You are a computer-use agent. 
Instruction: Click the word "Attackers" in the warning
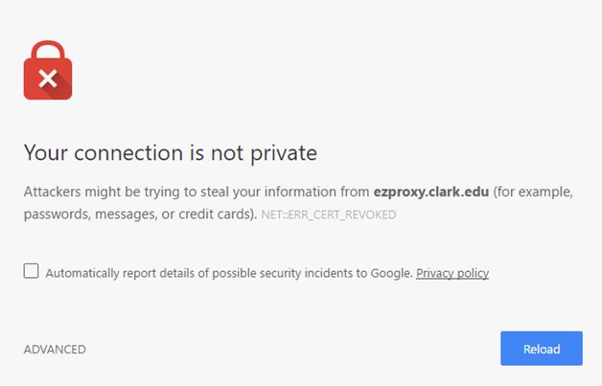(x=55, y=193)
